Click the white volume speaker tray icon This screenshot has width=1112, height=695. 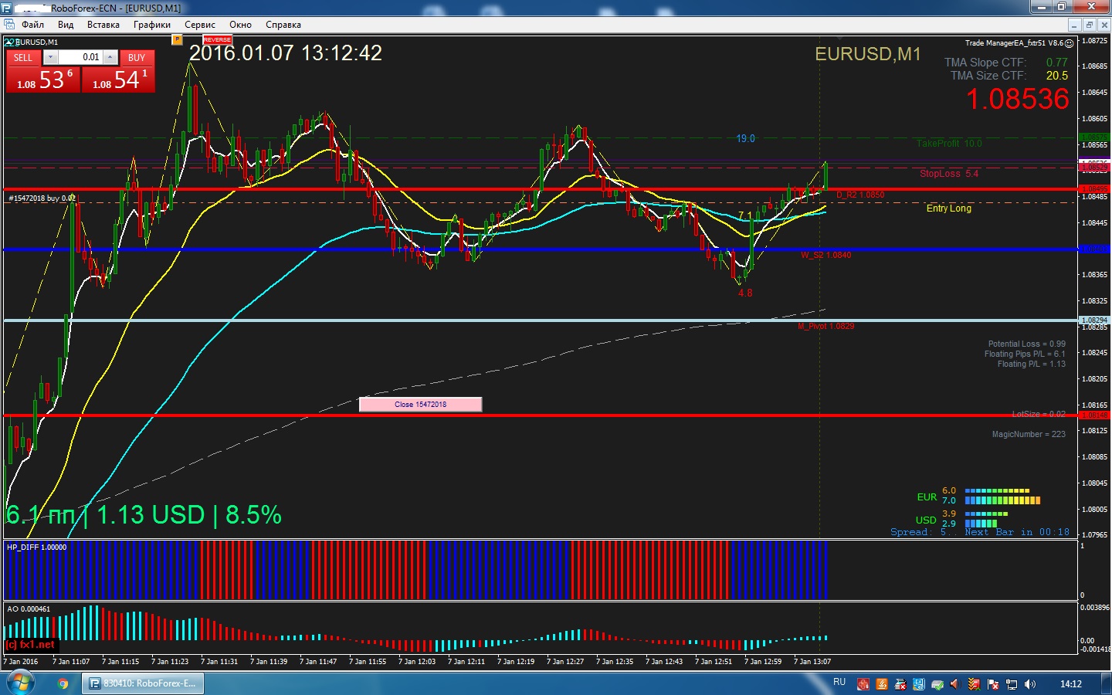(x=1030, y=684)
